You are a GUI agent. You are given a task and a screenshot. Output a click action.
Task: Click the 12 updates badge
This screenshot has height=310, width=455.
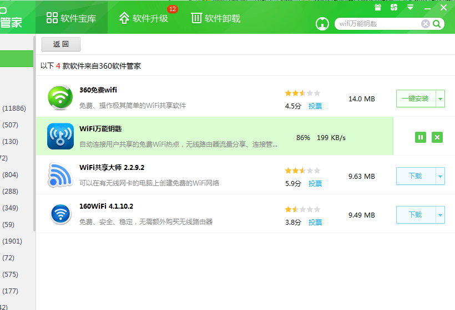[173, 9]
